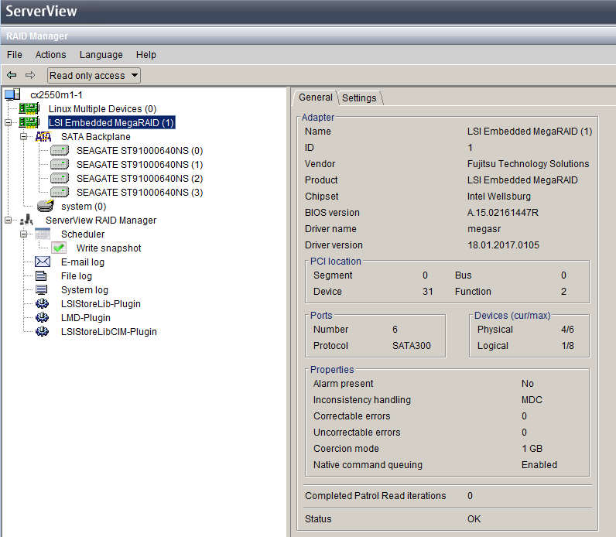Select SEAGATE ST91000640NS (1) label
This screenshot has height=537, width=616.
(x=139, y=165)
